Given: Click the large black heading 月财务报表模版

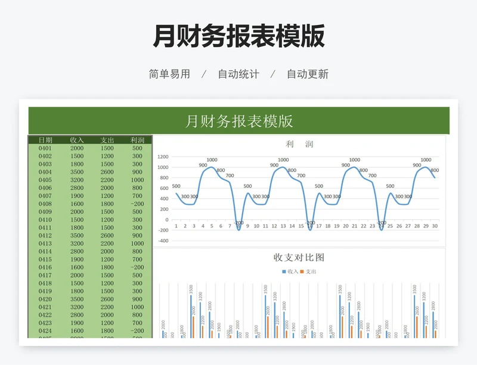Looking at the screenshot, I should 239,36.
